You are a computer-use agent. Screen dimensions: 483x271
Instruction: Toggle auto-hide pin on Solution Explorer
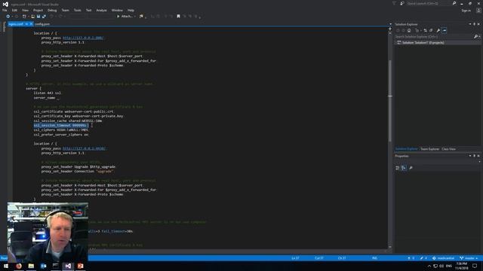click(475, 24)
